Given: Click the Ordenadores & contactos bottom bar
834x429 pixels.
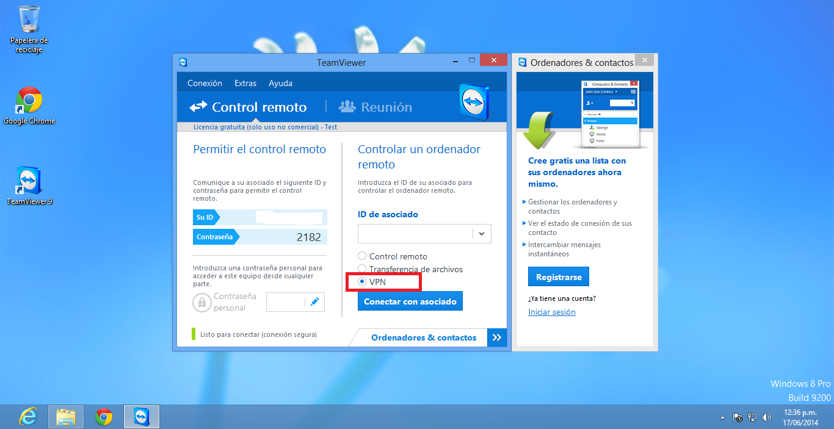Looking at the screenshot, I should tap(424, 337).
